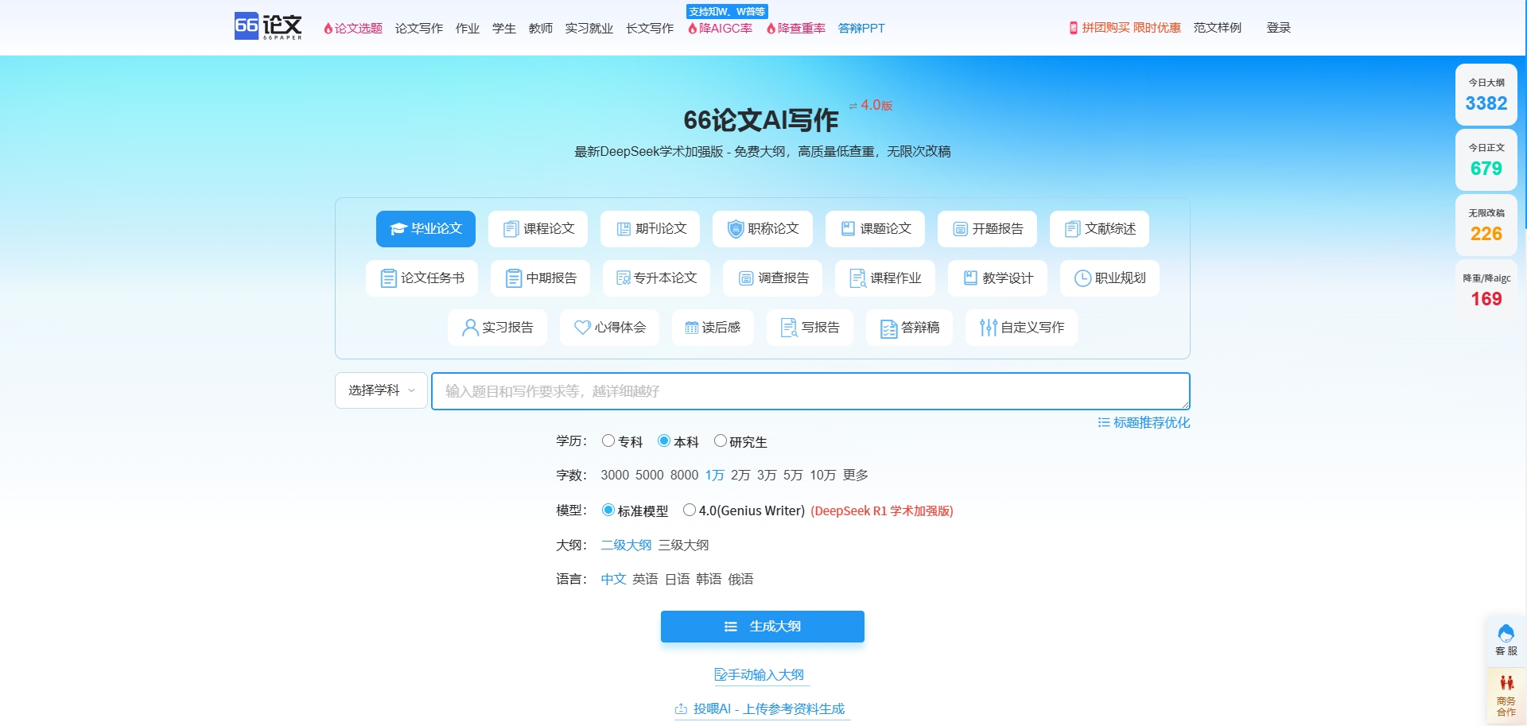Viewport: 1527px width, 726px height.
Task: Click the 生成大纲 button
Action: (x=763, y=627)
